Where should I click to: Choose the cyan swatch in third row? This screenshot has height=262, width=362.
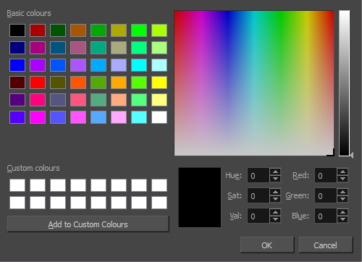[139, 65]
